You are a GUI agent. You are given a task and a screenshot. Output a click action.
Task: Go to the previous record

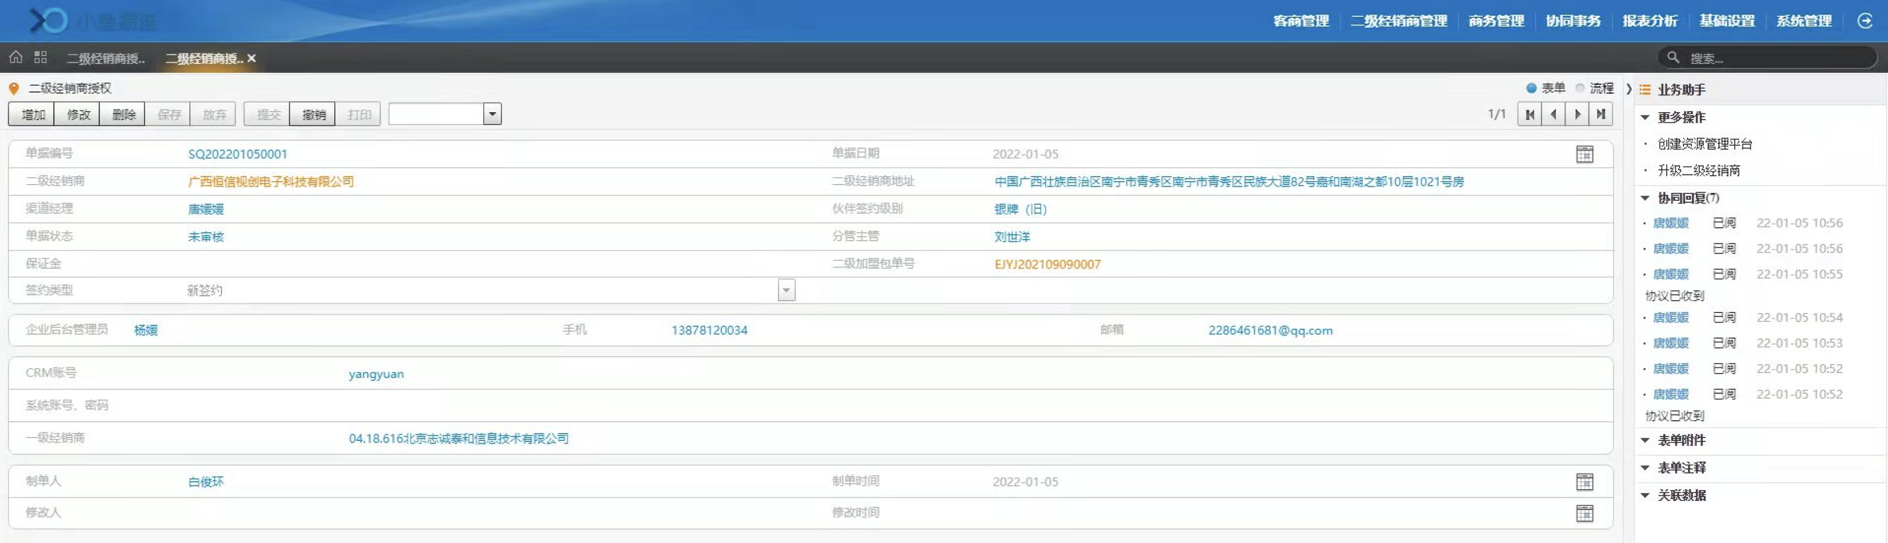[1553, 114]
